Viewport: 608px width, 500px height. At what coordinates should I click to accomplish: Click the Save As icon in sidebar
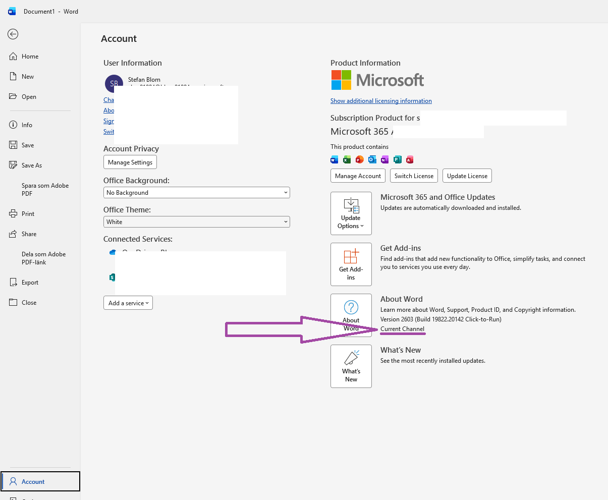point(14,165)
